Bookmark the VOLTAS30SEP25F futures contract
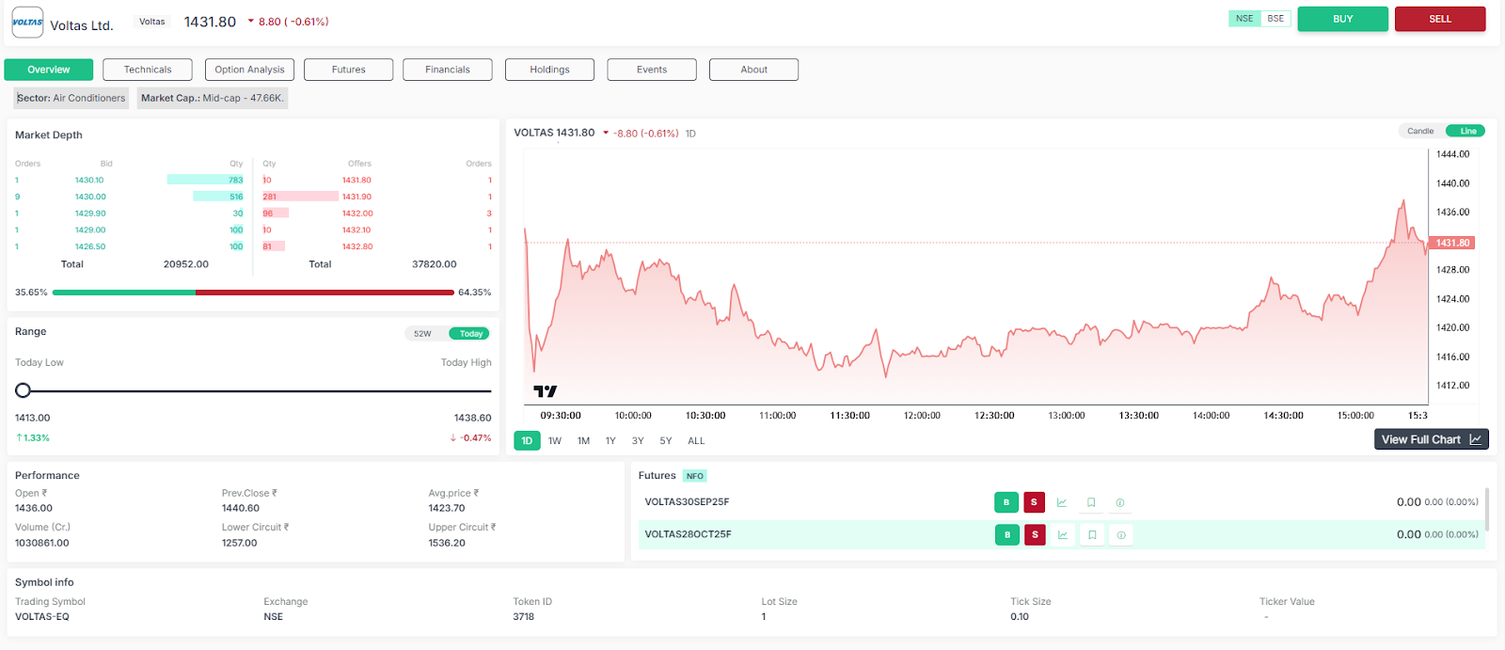The image size is (1505, 650). pyautogui.click(x=1091, y=502)
